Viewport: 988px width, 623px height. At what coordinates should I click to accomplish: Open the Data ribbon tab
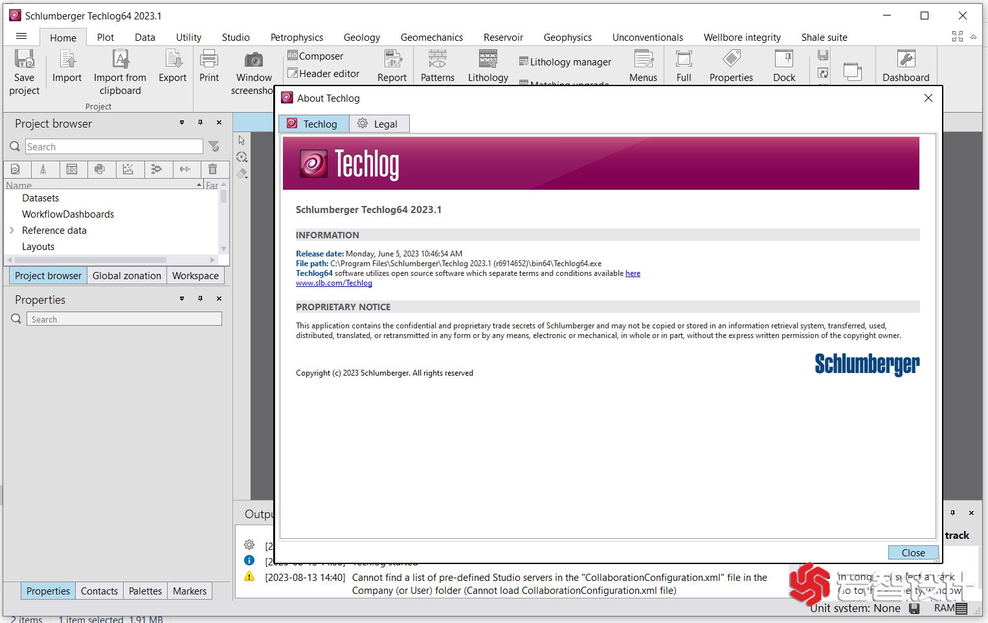[x=145, y=38]
